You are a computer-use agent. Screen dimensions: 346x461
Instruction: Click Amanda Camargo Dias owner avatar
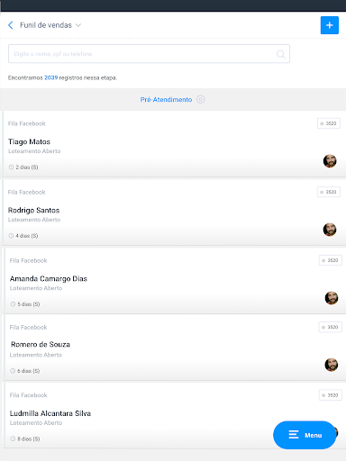coord(332,298)
